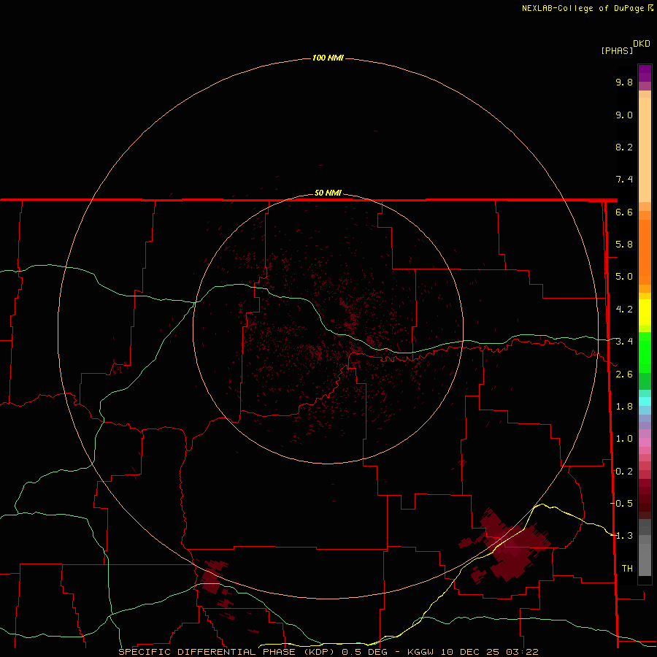Click the DKD label above the color scale
Image resolution: width=657 pixels, height=657 pixels.
(641, 44)
